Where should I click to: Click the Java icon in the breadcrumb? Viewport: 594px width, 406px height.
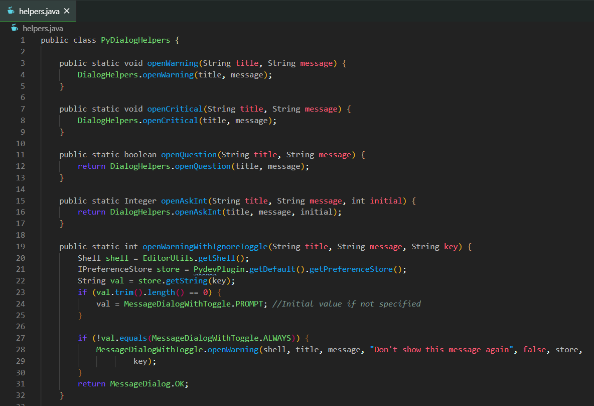15,28
